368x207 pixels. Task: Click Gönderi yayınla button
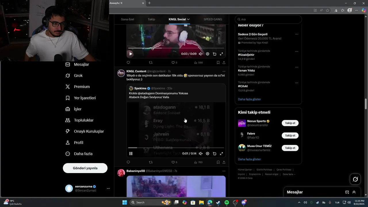pyautogui.click(x=85, y=168)
